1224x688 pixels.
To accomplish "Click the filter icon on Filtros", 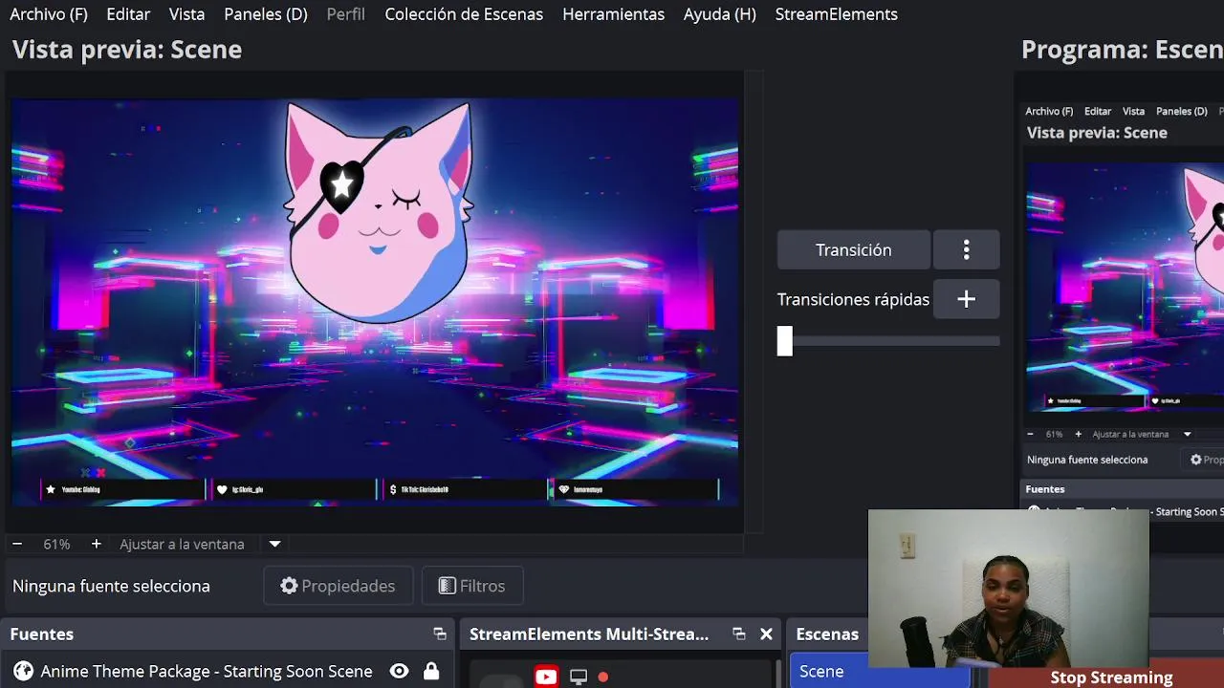I will [x=447, y=586].
